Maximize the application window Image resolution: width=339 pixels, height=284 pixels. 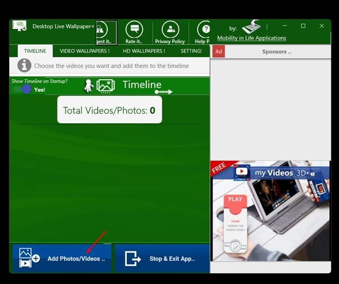click(303, 26)
